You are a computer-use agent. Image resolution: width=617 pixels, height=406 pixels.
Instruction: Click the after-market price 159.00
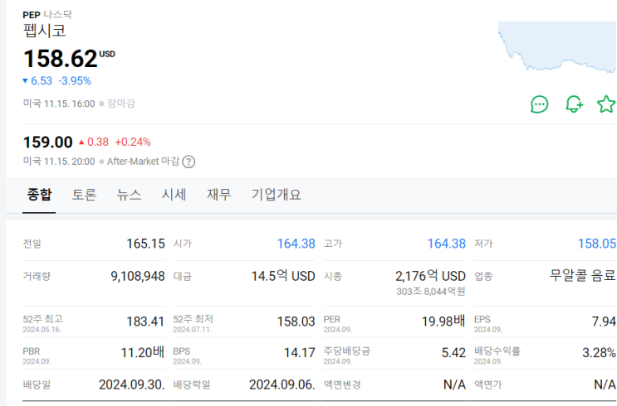click(x=47, y=143)
